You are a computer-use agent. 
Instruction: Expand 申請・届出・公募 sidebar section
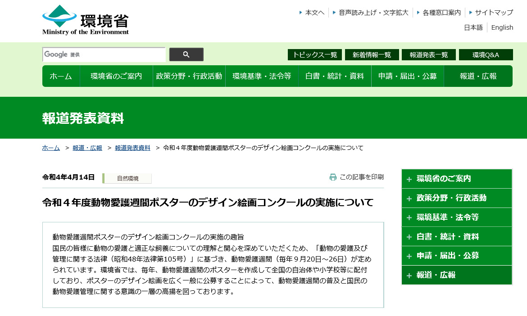[x=456, y=256]
